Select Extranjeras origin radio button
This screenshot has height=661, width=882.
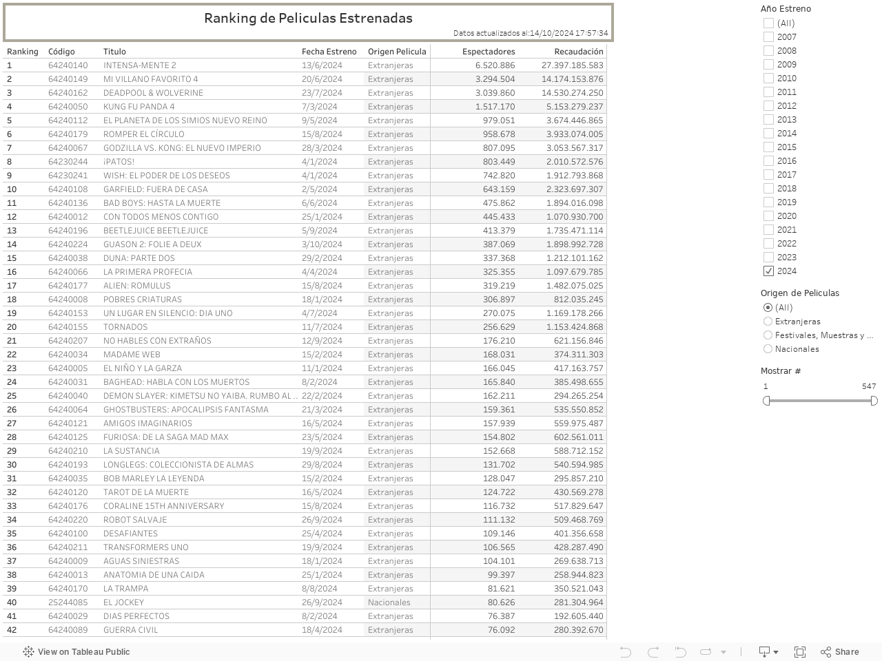[768, 321]
